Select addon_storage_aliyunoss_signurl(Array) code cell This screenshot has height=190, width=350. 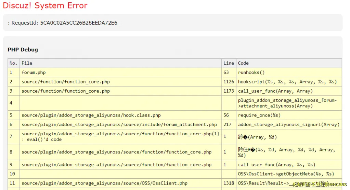click(289, 125)
